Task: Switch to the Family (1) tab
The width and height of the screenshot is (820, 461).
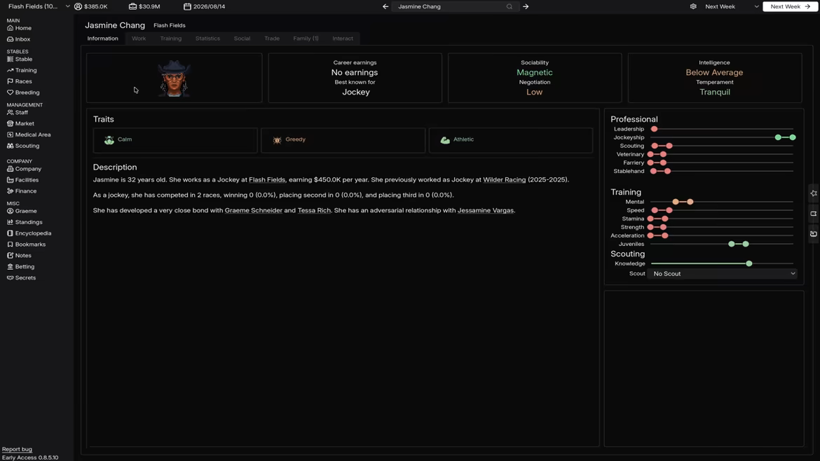Action: [x=306, y=39]
